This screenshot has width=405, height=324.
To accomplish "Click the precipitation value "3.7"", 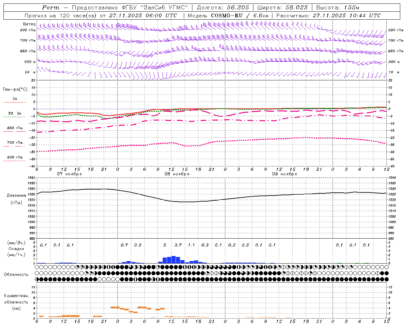I will tap(178, 245).
